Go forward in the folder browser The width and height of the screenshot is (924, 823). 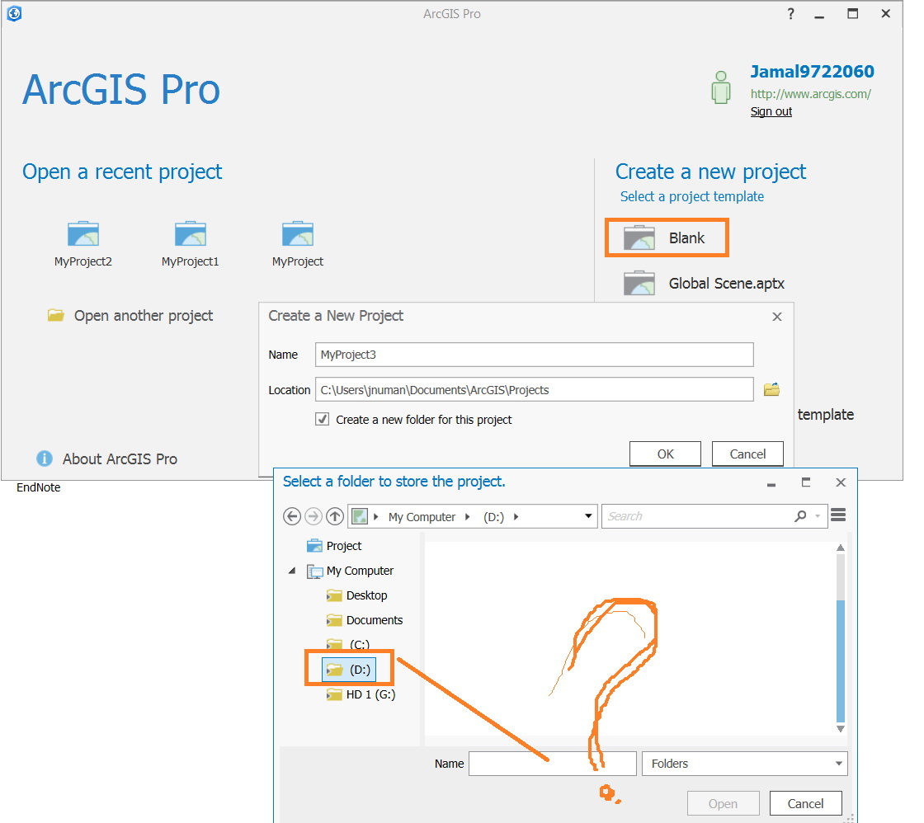pyautogui.click(x=313, y=517)
